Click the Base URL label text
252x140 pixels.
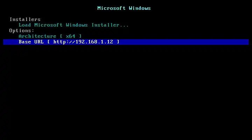point(31,42)
